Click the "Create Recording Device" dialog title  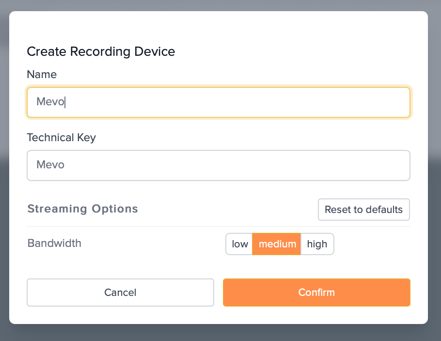tap(101, 51)
